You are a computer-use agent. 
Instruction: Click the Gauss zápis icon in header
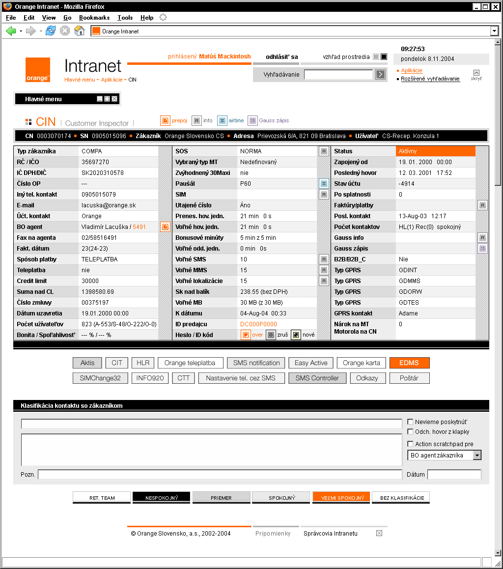tap(252, 120)
